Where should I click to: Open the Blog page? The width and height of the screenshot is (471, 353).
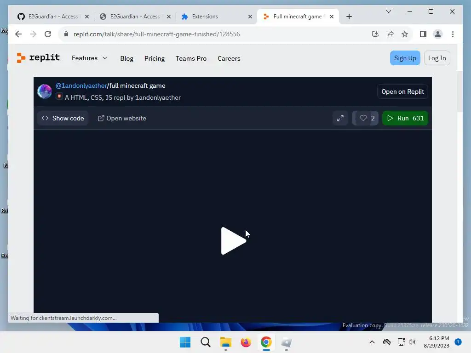(x=127, y=58)
